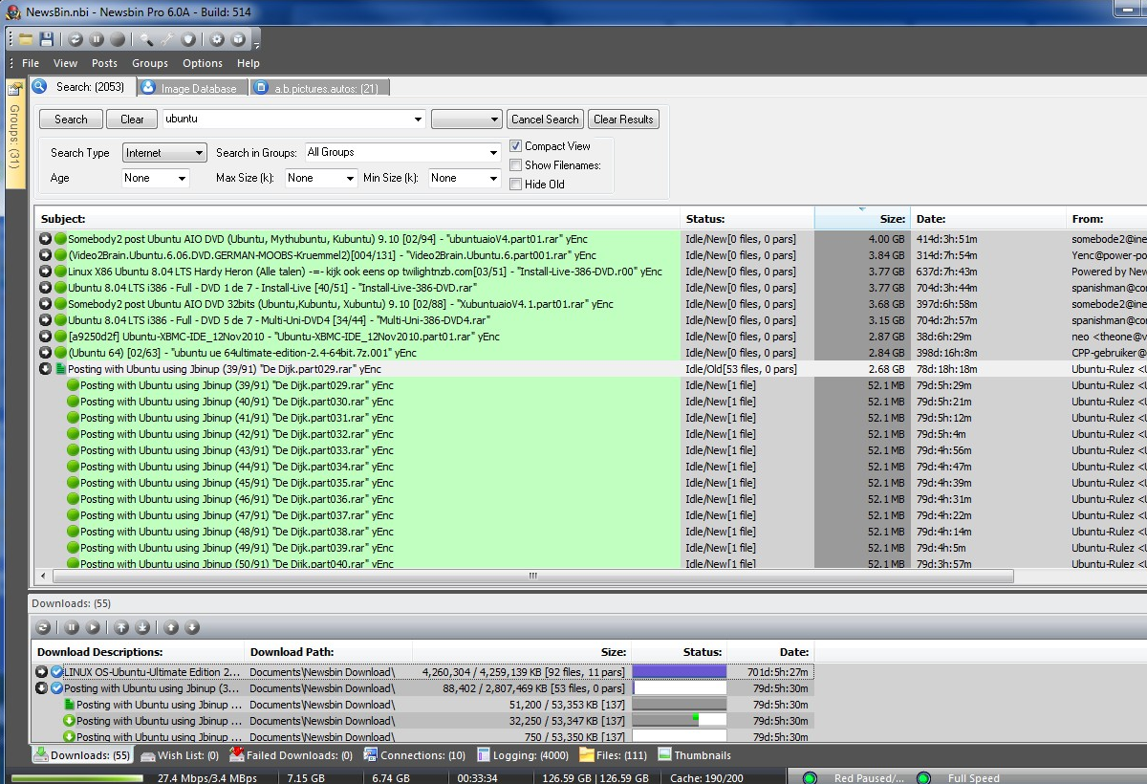The image size is (1147, 784).
Task: Pause downloads with Downloads panel pause icon
Action: [72, 627]
